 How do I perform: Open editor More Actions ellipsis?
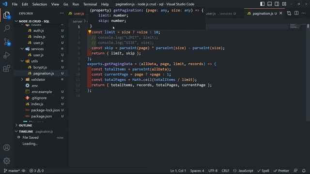coord(304,14)
